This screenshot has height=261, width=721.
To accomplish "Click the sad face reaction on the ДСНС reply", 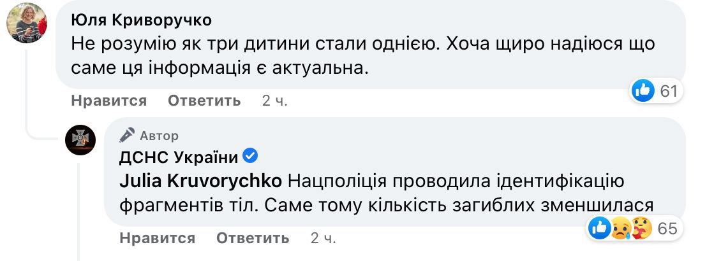I will coord(621,228).
